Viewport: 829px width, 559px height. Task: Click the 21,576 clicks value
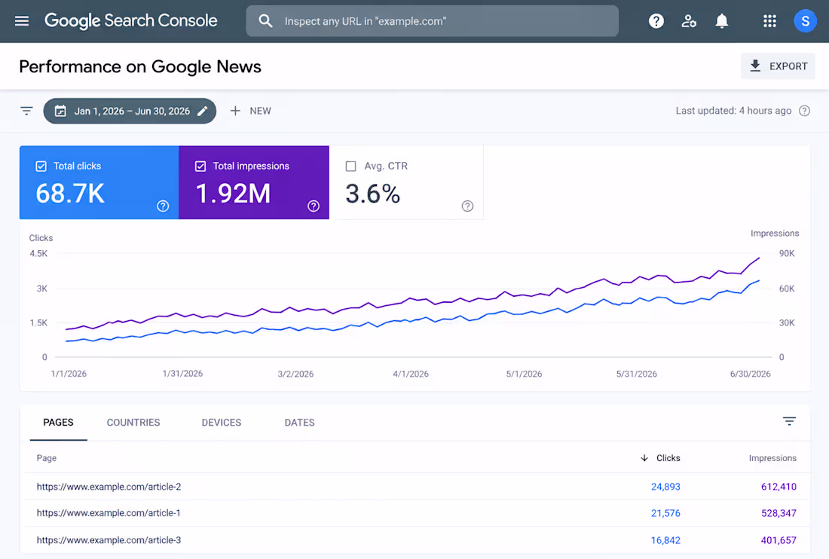pos(665,513)
